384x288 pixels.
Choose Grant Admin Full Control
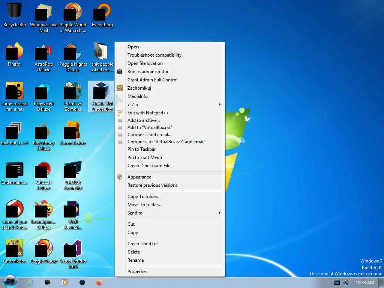point(170,80)
